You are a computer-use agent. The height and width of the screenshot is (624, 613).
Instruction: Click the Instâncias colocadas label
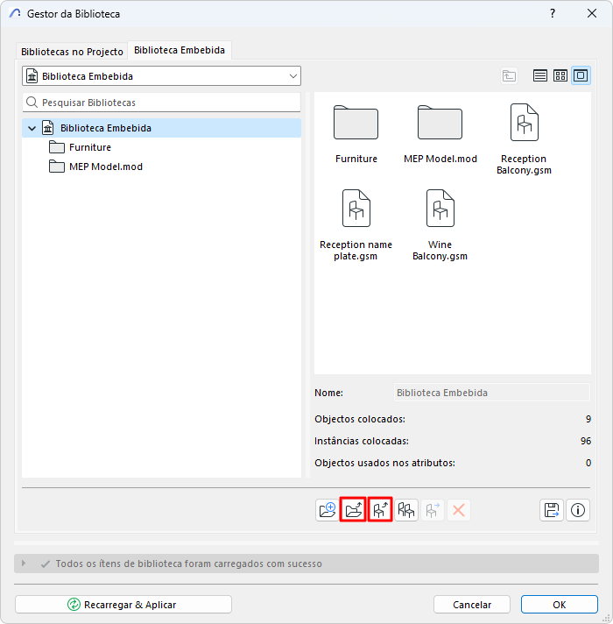point(362,441)
